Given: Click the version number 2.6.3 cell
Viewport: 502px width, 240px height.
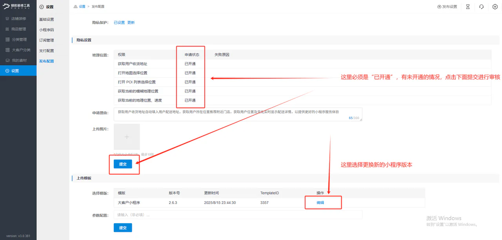Looking at the screenshot, I should (x=173, y=203).
